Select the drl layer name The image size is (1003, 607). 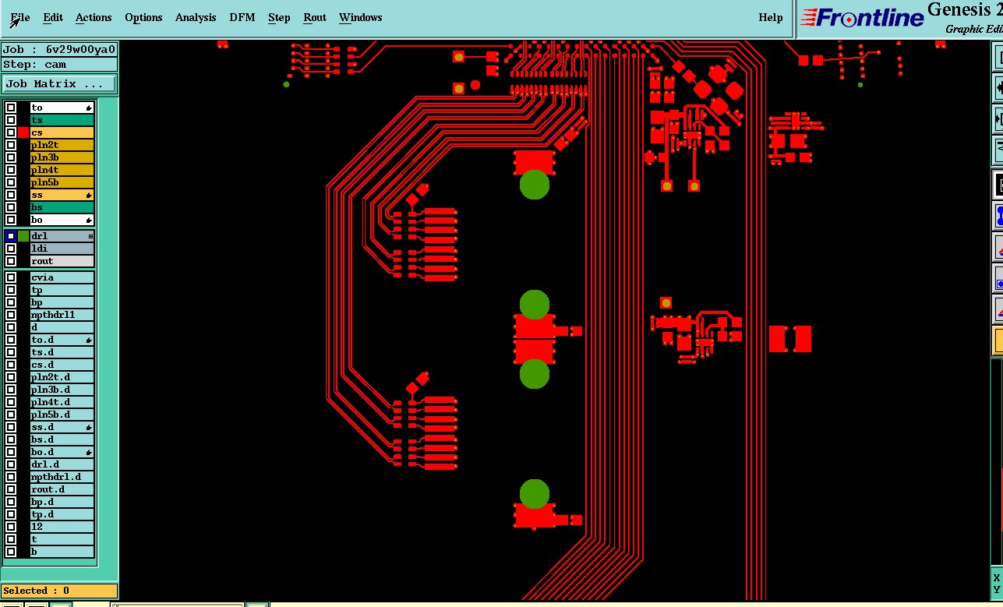tap(62, 236)
